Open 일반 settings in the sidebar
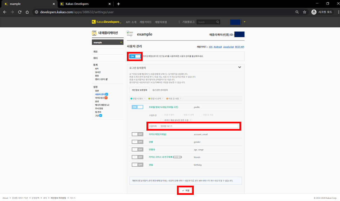340x201 pixels. click(97, 91)
